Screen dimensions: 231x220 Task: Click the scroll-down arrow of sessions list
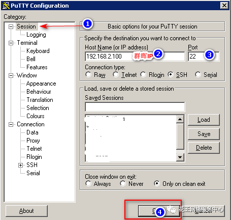[180, 157]
